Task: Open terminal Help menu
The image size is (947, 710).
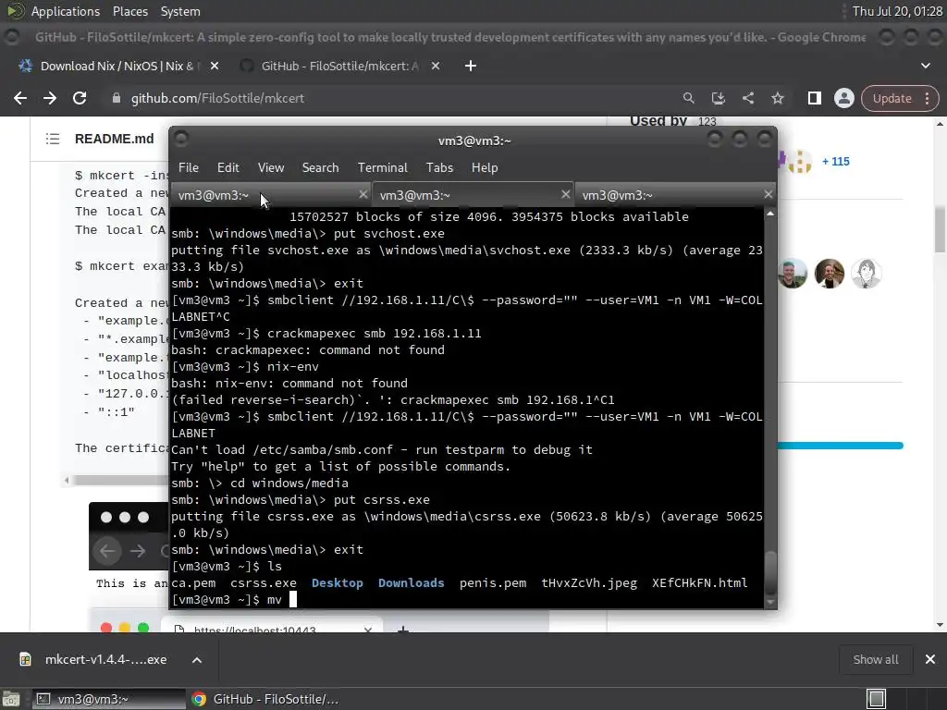Action: tap(485, 168)
